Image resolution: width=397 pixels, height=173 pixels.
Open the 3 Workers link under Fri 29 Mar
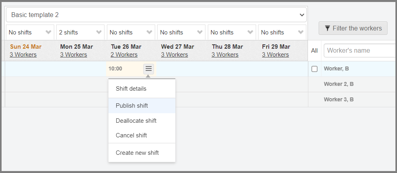(x=275, y=55)
